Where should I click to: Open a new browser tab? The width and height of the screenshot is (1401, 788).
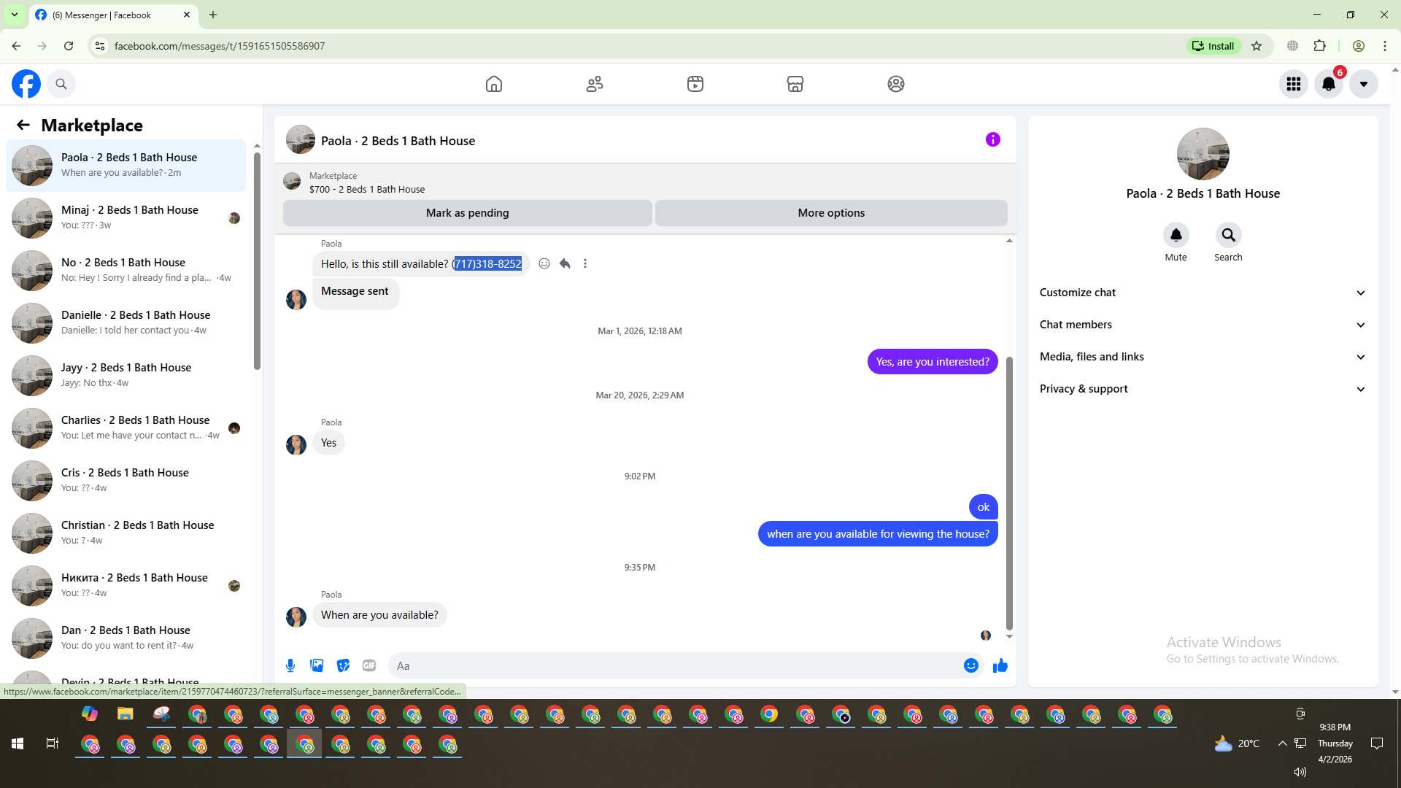[213, 15]
